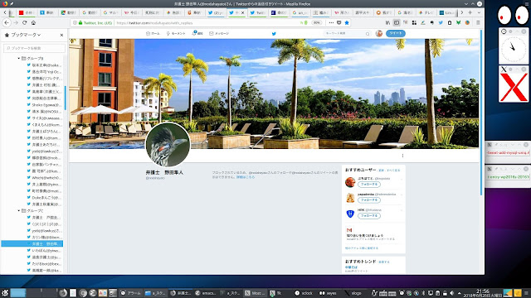Close the bookmarks sidebar

pos(61,35)
